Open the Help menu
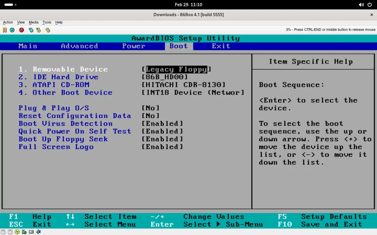377x235 pixels. tap(59, 22)
